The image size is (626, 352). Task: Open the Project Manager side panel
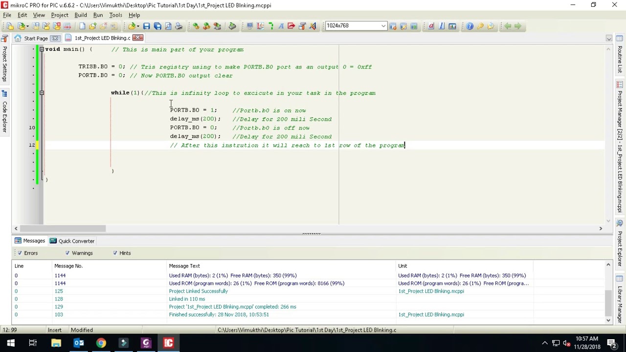click(x=620, y=147)
